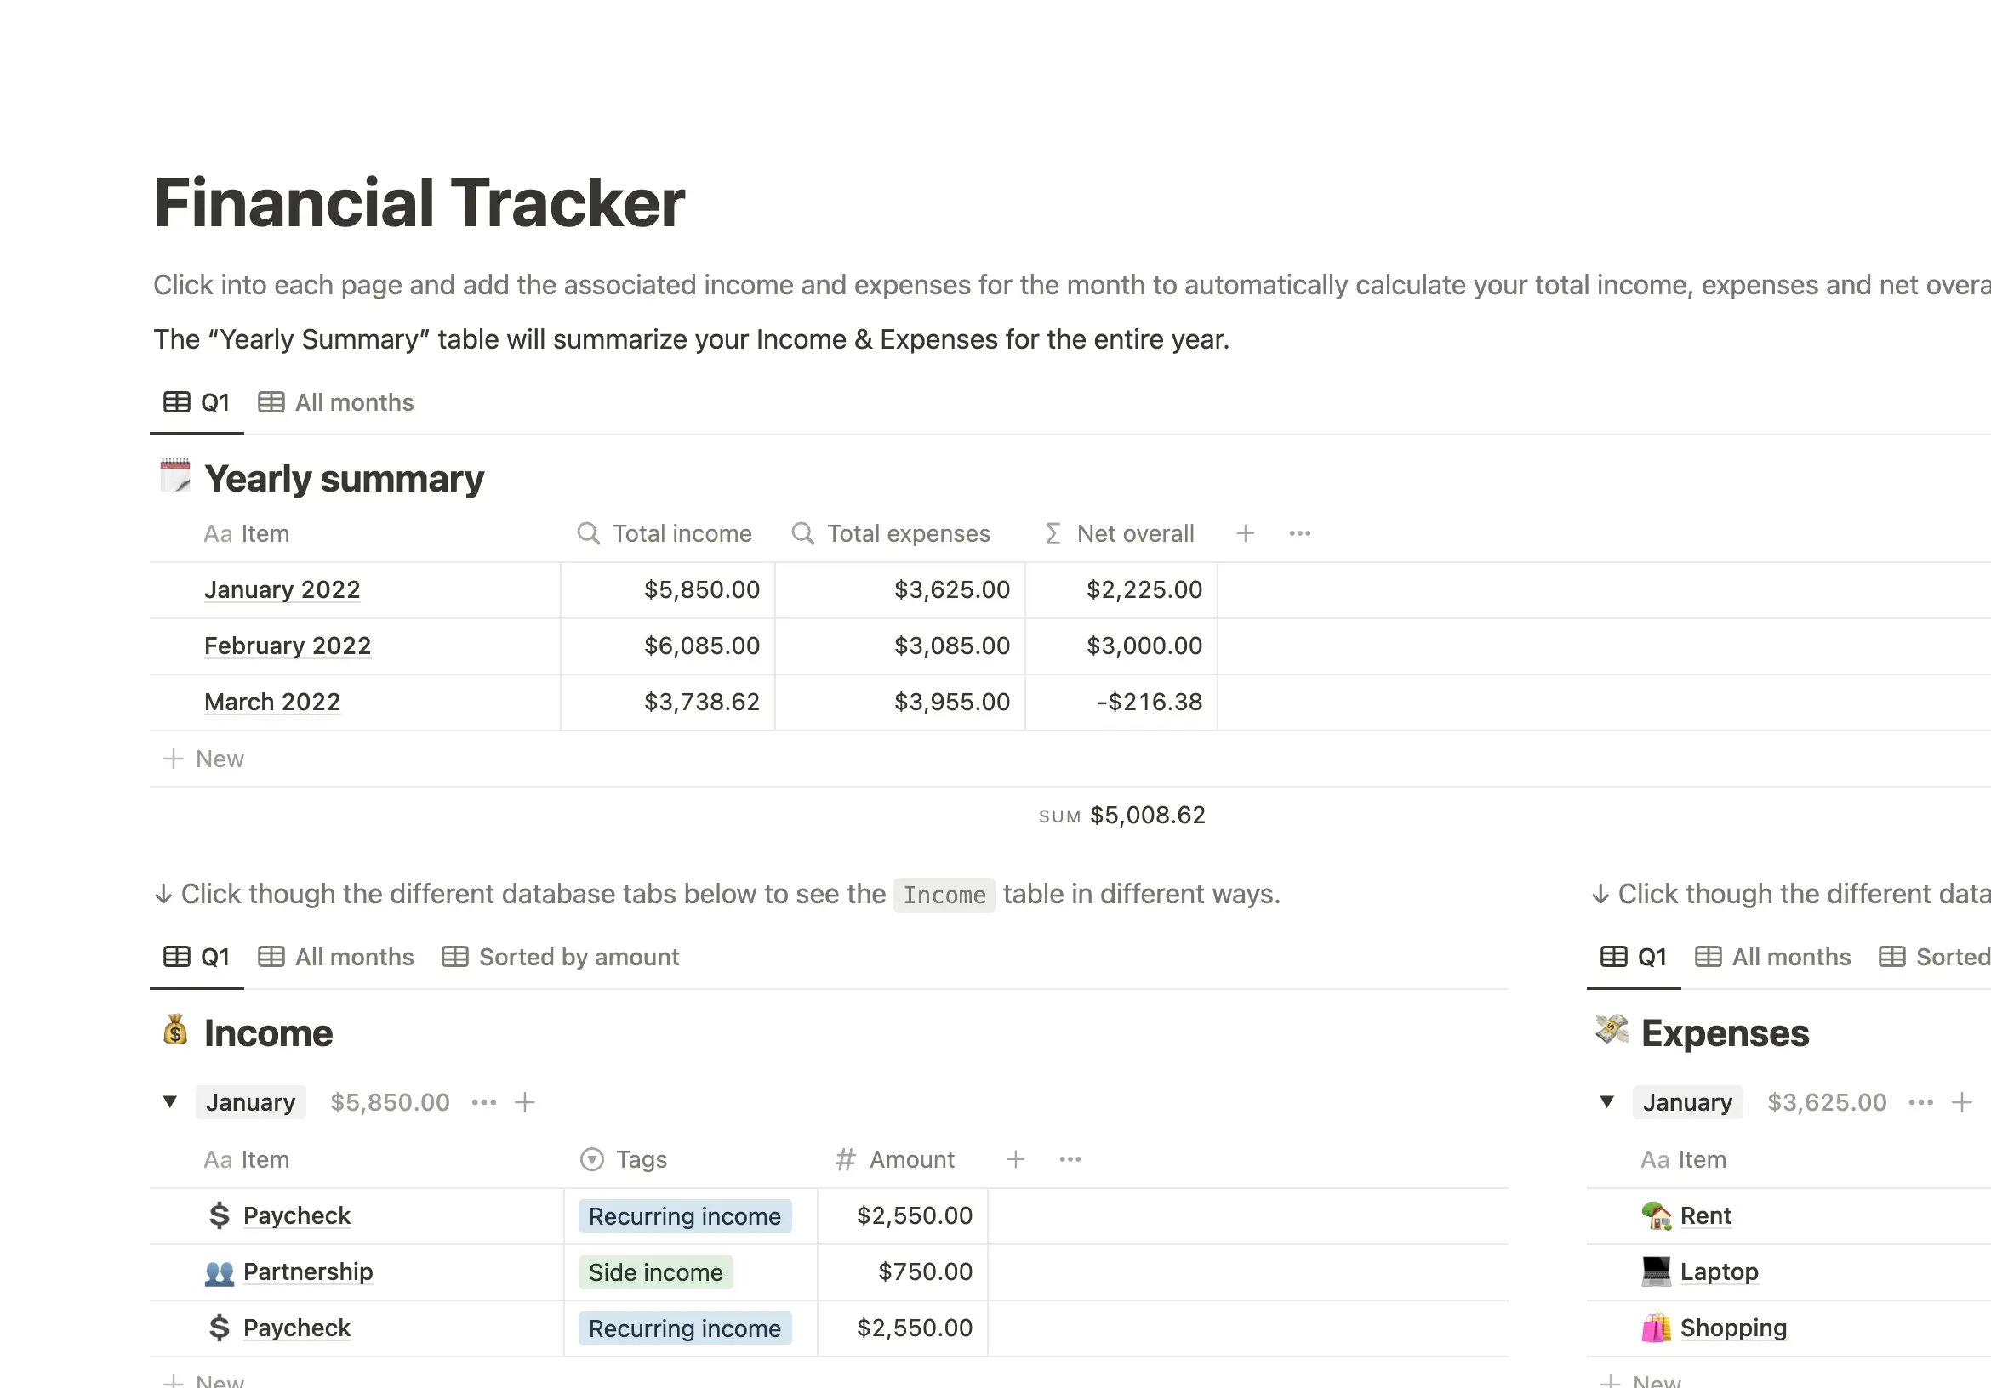The image size is (1991, 1388).
Task: Click the Yearly summary calendar icon
Action: pyautogui.click(x=175, y=476)
